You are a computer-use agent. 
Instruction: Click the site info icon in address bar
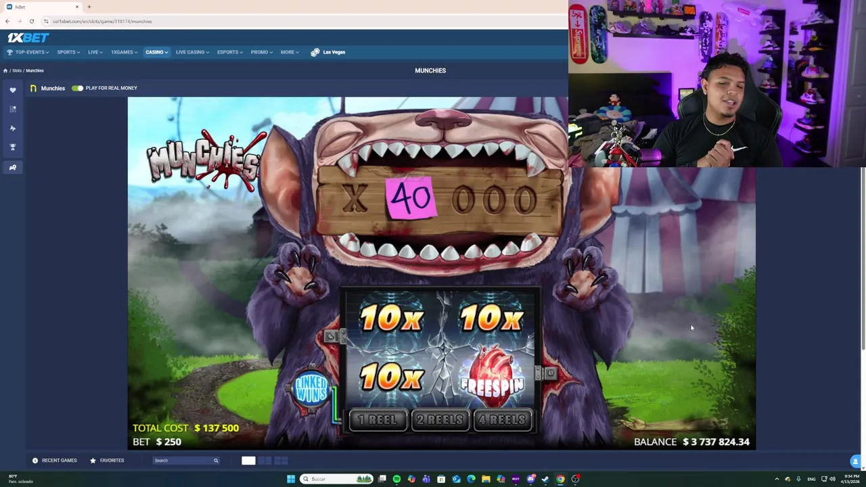pyautogui.click(x=46, y=22)
